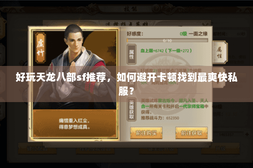The image size is (253, 168).
Task: Click the question mark help icon beside 技能
Action: (156, 8)
